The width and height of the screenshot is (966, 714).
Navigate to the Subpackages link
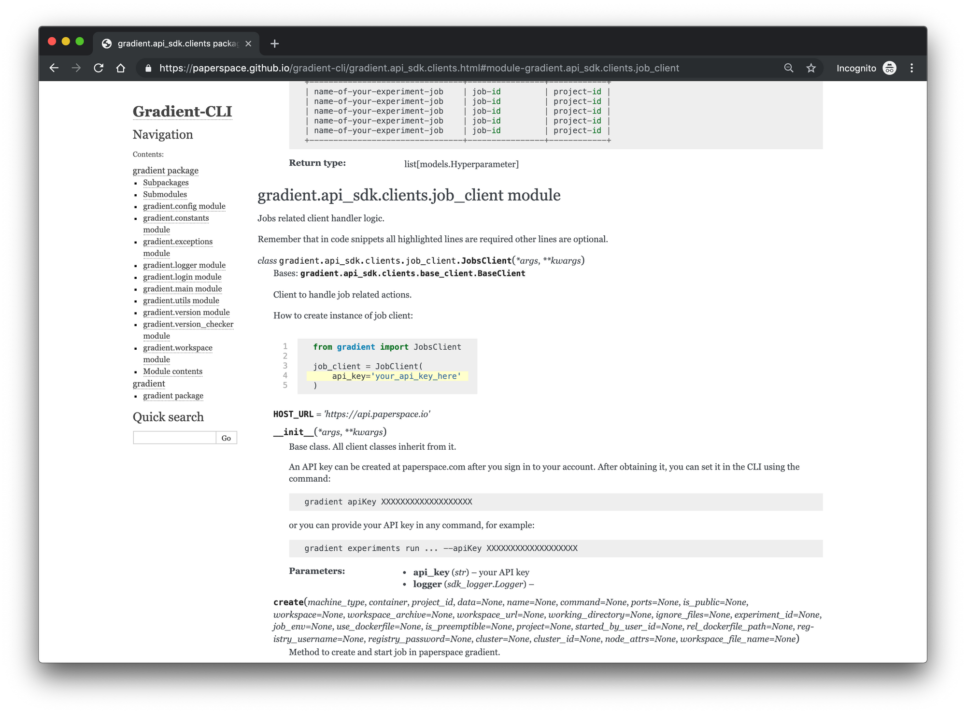coord(166,183)
